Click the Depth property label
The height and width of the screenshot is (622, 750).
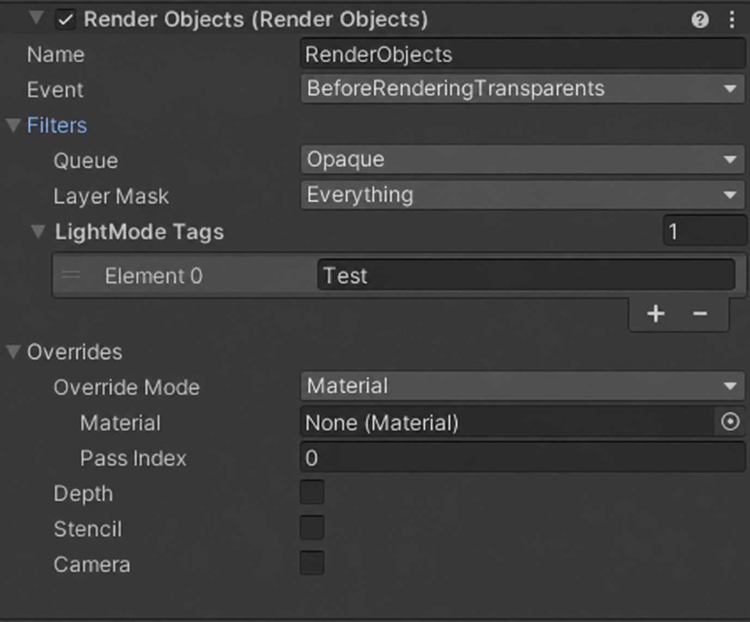(x=83, y=493)
